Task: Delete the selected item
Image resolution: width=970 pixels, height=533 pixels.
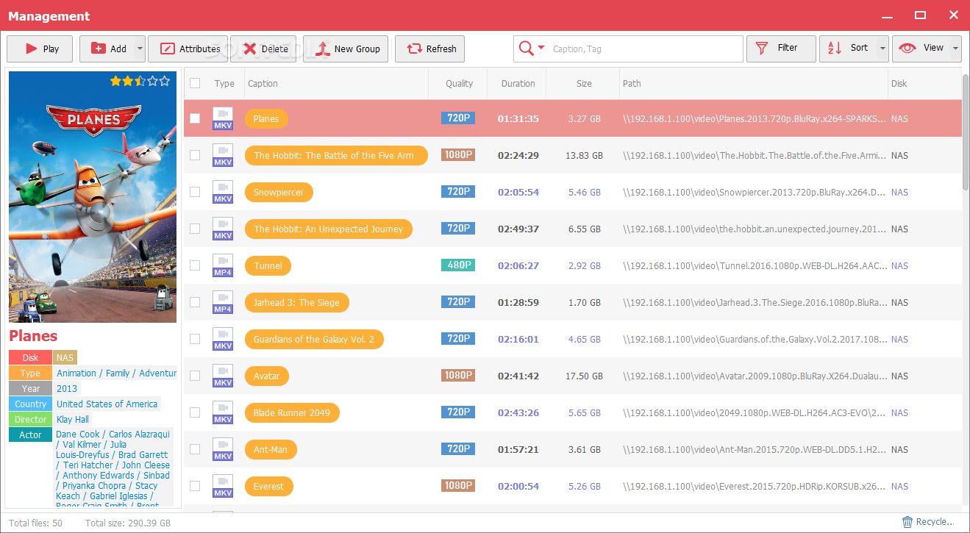Action: coord(263,49)
